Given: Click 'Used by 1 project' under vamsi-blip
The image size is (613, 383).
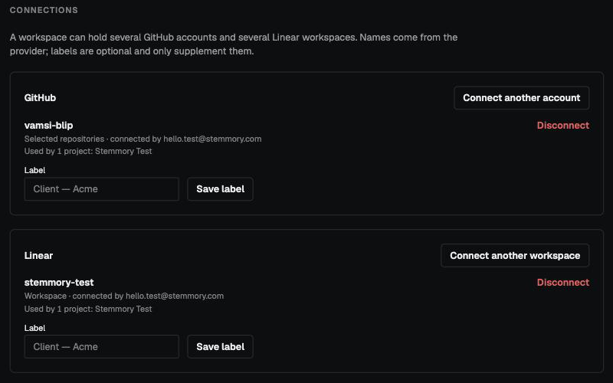Looking at the screenshot, I should [88, 151].
